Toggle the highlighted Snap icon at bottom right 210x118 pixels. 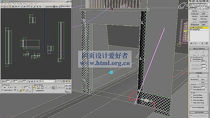pos(69,81)
